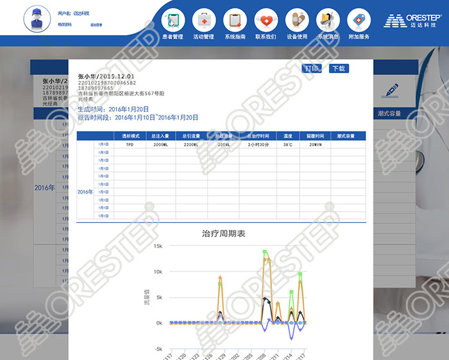Viewport: 449px width, 360px height.
Task: Open the 患者管理 patient management icon
Action: click(x=173, y=20)
